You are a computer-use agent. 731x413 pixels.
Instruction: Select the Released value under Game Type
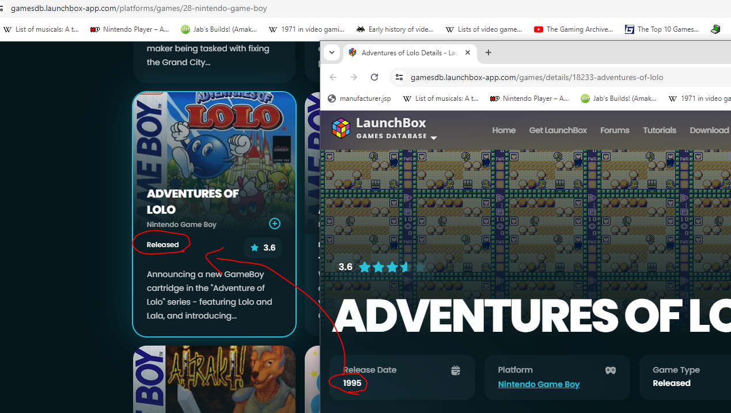click(672, 383)
